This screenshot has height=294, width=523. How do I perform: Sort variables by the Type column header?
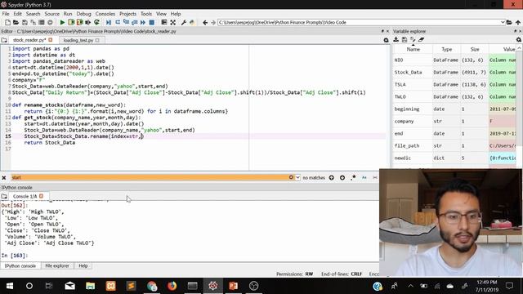tap(447, 49)
